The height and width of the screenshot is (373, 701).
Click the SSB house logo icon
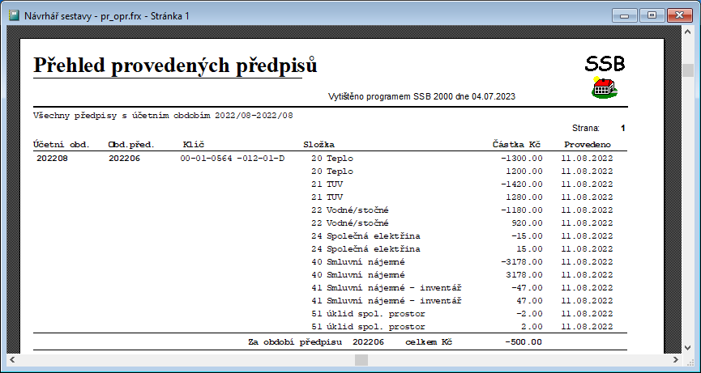click(604, 87)
